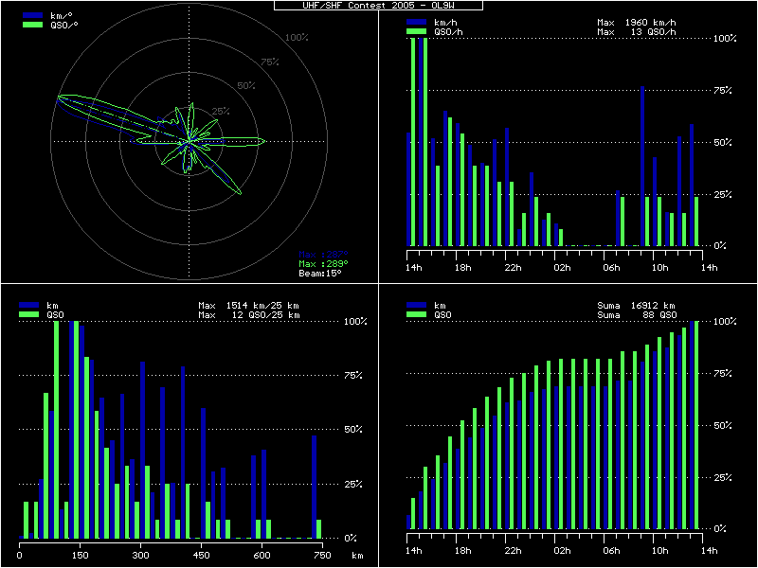Click the title 'UHF/SHF Contest 2005 - OL9W'
Screen dimensions: 758x568
point(378,6)
